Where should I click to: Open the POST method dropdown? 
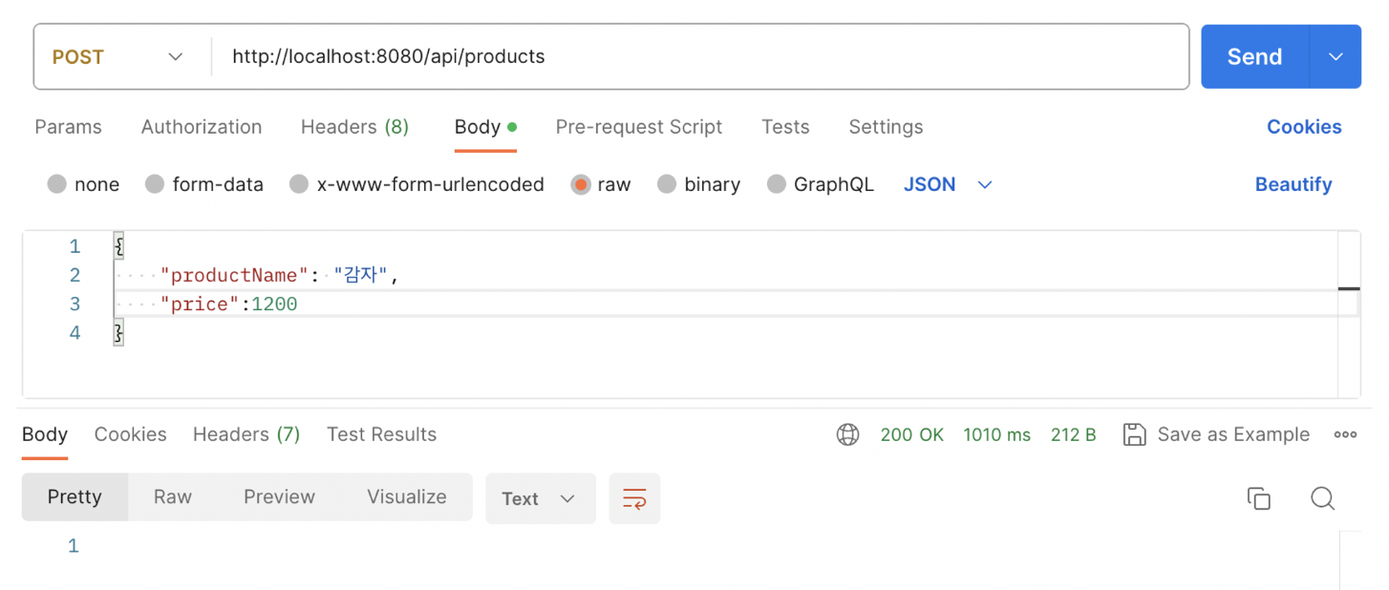(x=118, y=57)
